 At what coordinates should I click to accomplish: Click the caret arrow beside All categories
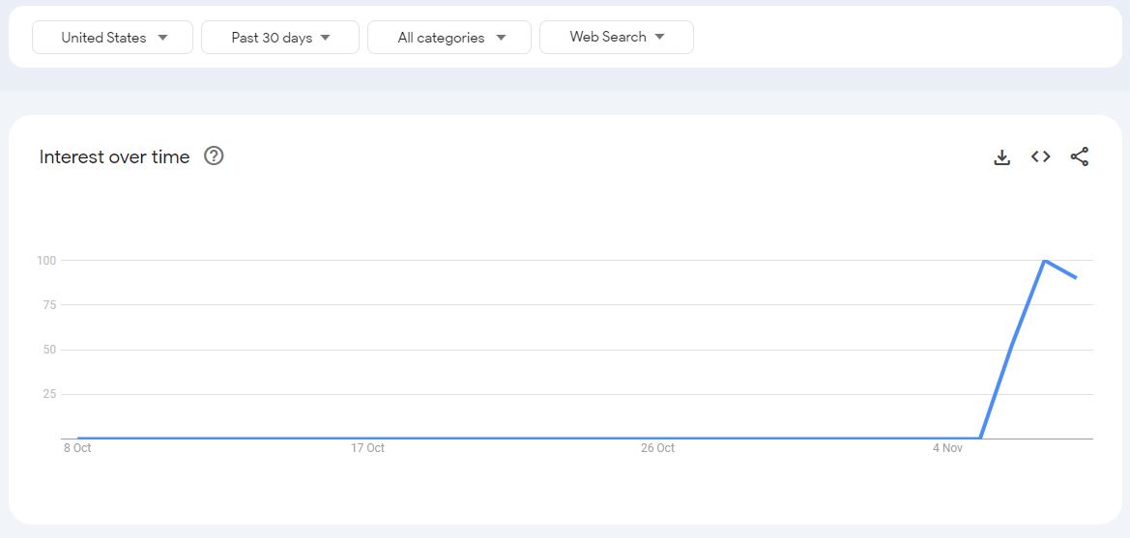pyautogui.click(x=501, y=38)
